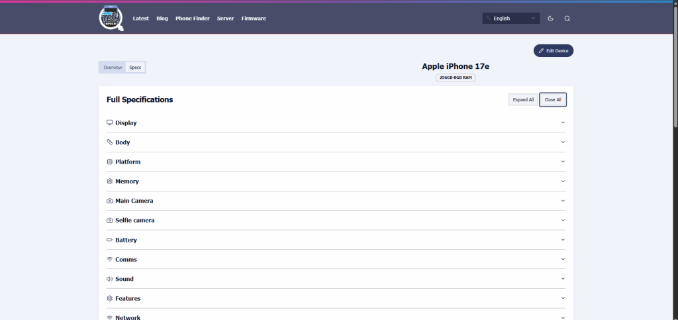
Task: Go to the Blog page
Action: 162,19
